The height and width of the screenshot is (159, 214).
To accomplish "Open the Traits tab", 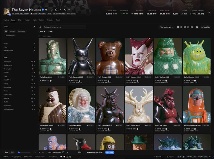I will pos(35,20).
